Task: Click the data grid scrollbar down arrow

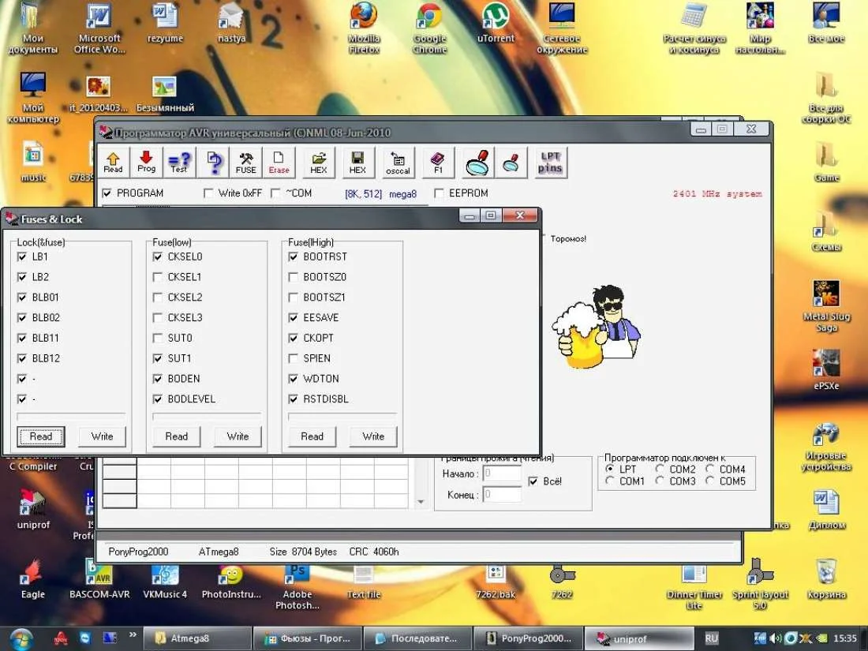Action: pos(421,502)
